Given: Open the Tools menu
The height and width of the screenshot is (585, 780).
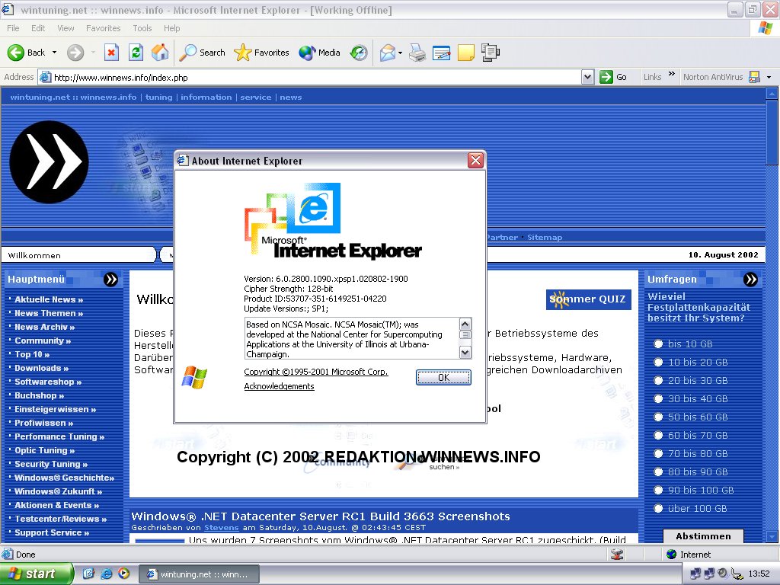Looking at the screenshot, I should [x=142, y=28].
